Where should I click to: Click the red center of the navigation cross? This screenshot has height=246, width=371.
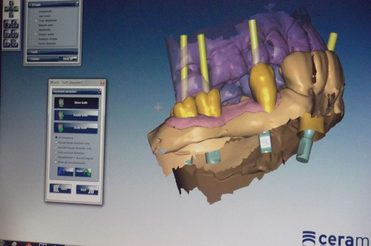point(11,9)
